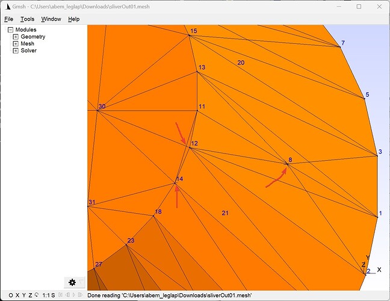
Task: Expand the Geometry module
Action: pos(16,37)
